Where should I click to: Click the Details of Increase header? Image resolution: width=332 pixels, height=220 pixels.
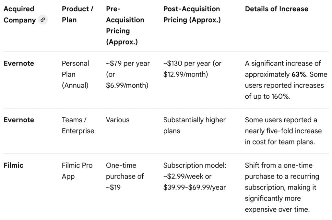276,9
